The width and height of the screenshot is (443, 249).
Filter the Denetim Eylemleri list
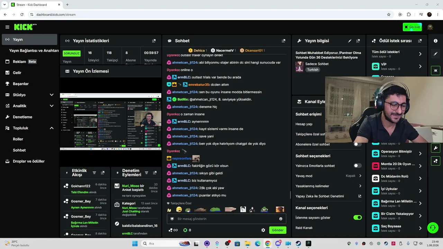146,173
